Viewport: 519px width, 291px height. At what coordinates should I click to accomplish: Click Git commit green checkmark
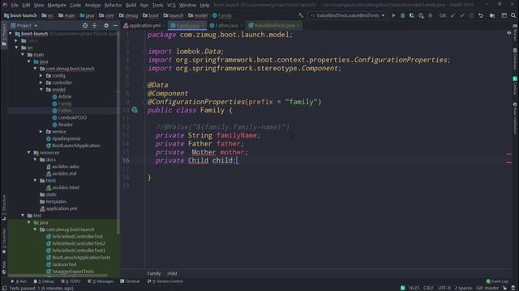point(462,15)
